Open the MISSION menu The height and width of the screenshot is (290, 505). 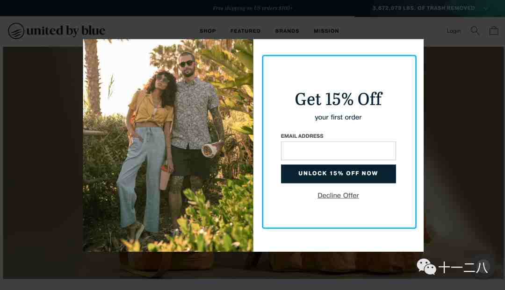click(326, 31)
